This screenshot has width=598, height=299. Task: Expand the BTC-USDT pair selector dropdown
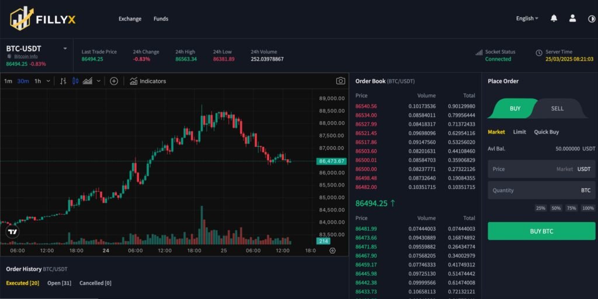tap(65, 48)
